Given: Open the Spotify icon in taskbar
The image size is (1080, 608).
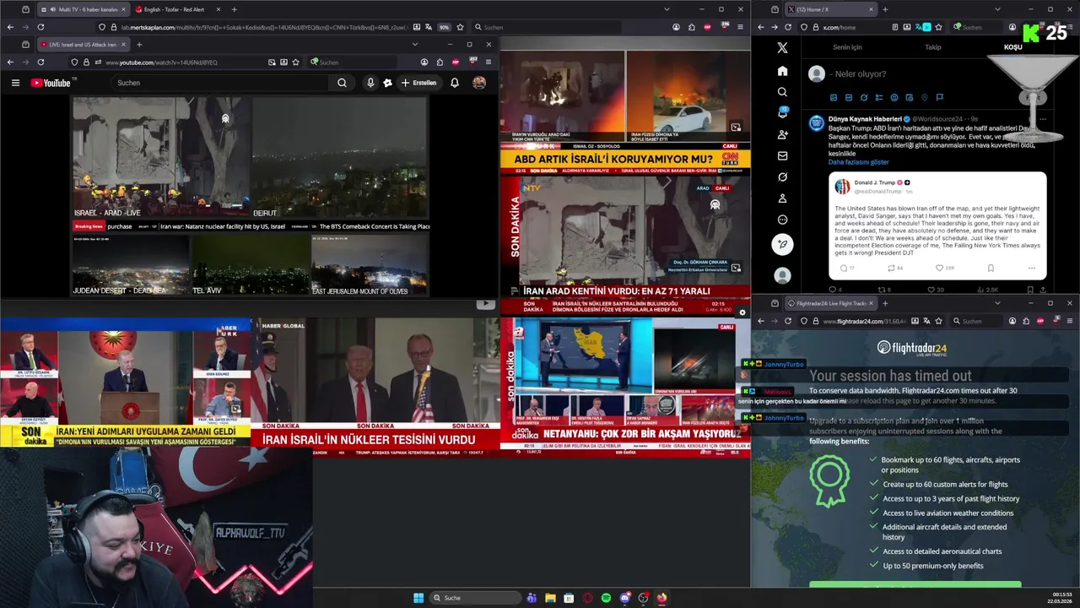Looking at the screenshot, I should coord(606,598).
